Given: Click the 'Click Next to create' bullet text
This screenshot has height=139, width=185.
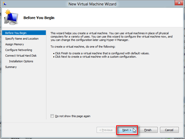Looking at the screenshot, I should tap(96, 57).
